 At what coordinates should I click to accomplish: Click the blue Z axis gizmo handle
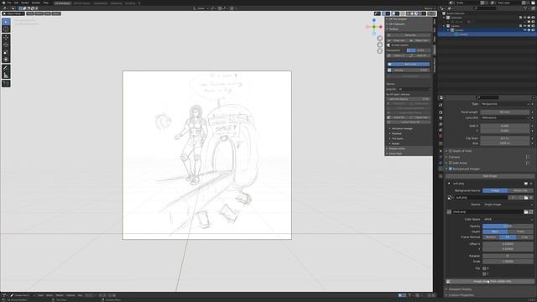coord(374,20)
